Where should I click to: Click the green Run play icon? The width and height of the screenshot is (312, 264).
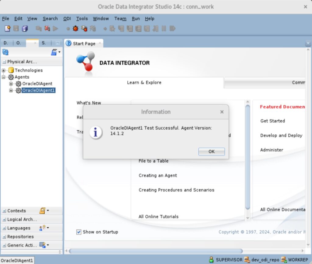(x=55, y=28)
